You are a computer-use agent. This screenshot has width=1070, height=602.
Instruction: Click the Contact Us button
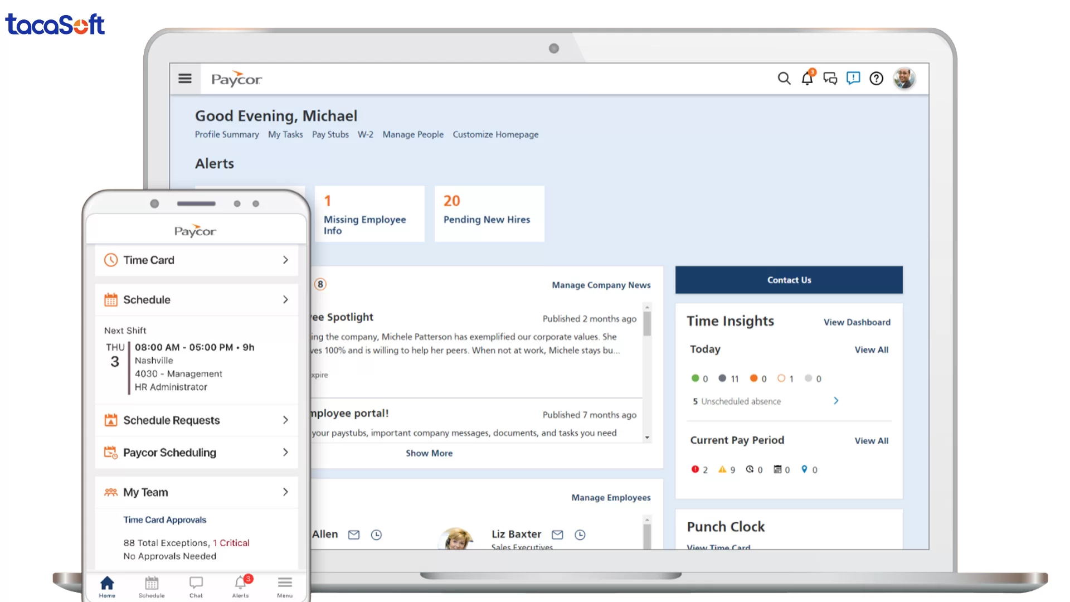tap(789, 280)
